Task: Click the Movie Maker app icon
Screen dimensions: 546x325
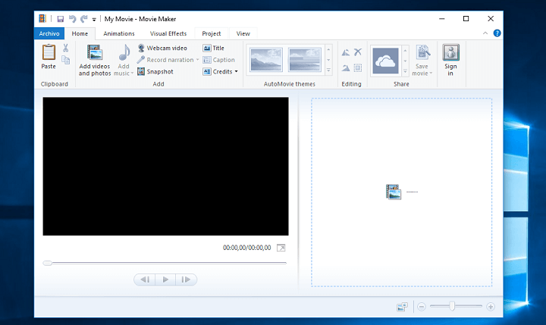Action: (x=42, y=18)
